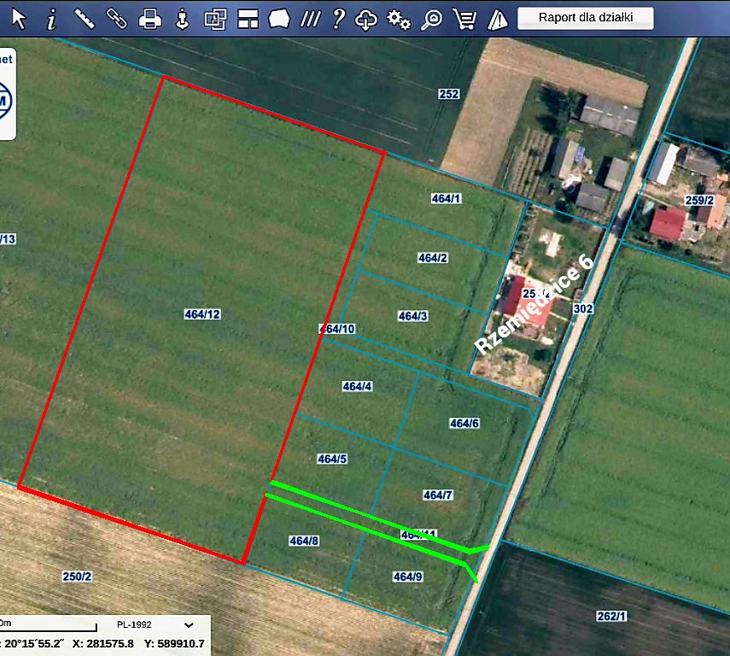Open the shopping cart
The image size is (730, 656).
(x=464, y=20)
